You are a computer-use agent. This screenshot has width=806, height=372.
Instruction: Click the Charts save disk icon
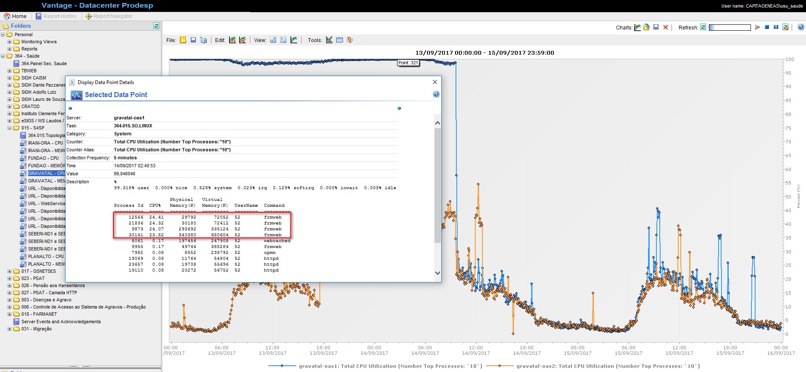656,27
